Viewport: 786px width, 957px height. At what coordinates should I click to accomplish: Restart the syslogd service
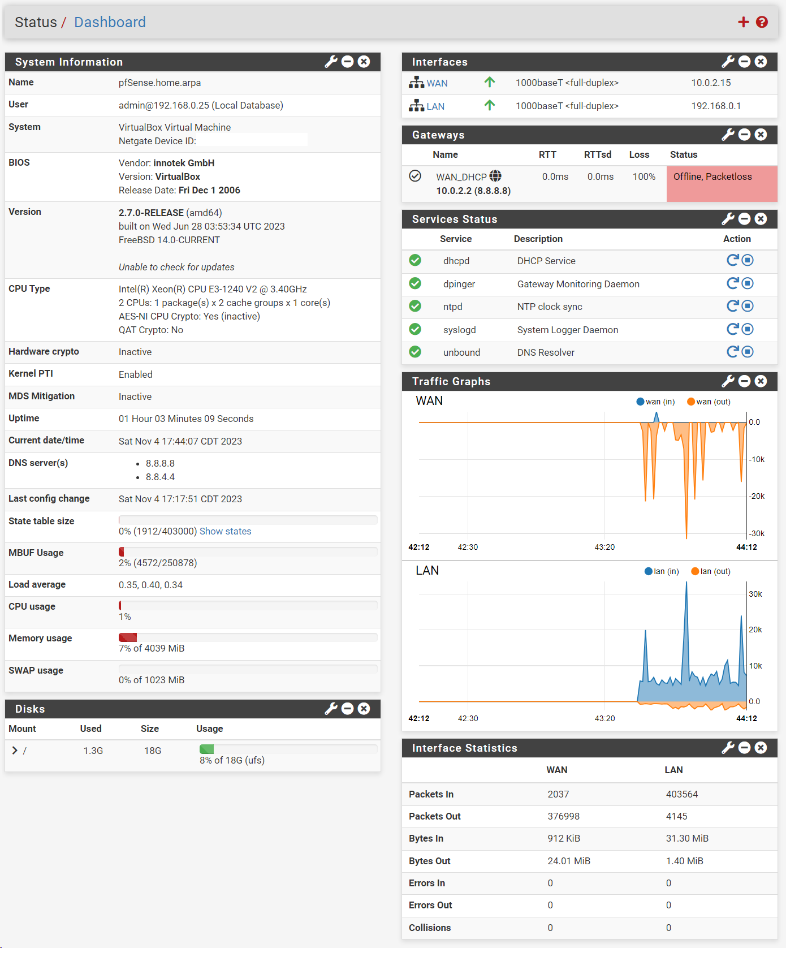tap(733, 329)
